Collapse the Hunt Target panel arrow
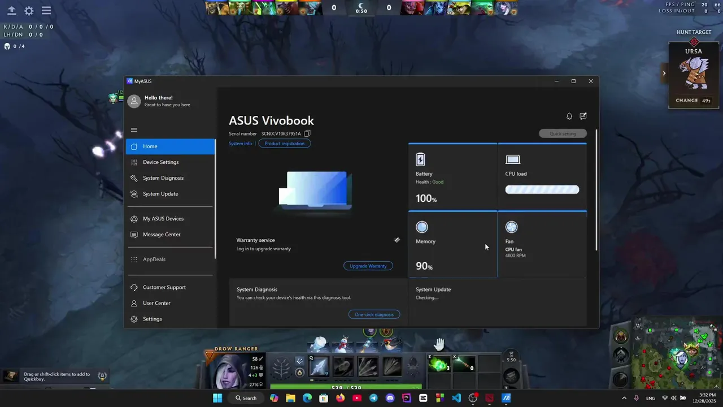Screen dimensions: 723x407 coord(664,73)
